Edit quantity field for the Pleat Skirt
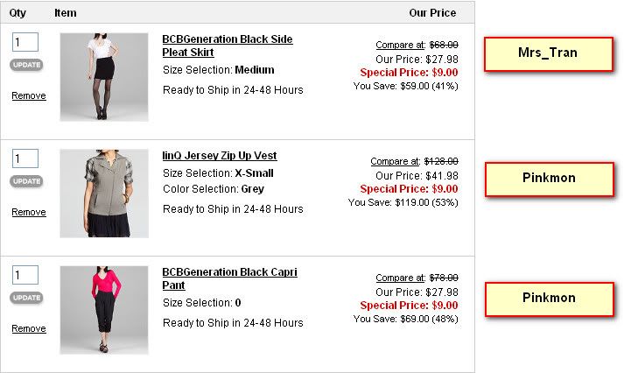631x373 pixels. pyautogui.click(x=25, y=42)
